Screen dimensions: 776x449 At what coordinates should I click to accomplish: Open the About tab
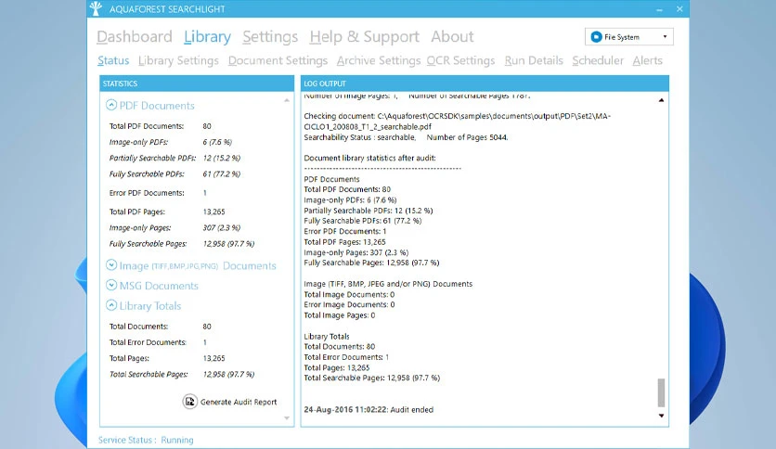(452, 36)
